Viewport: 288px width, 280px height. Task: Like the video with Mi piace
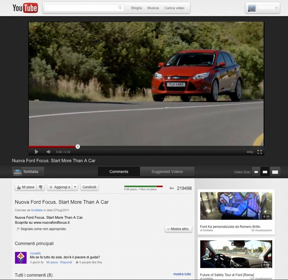[26, 187]
